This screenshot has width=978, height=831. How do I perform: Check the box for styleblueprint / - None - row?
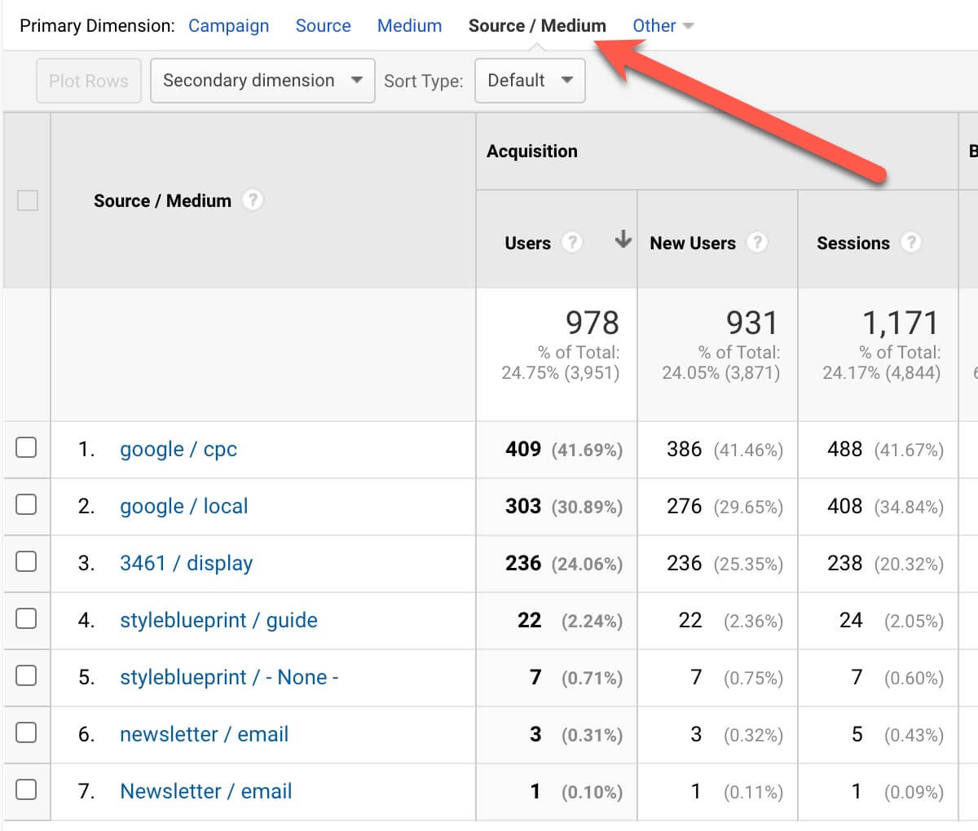(26, 675)
